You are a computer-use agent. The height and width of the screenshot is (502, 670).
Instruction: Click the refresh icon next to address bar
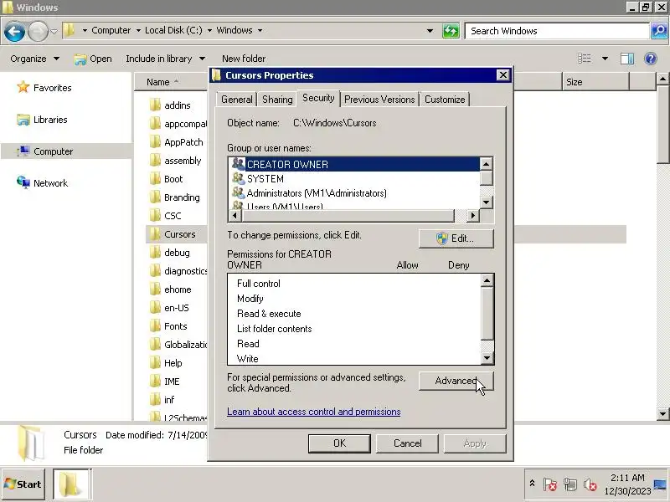[x=451, y=31]
